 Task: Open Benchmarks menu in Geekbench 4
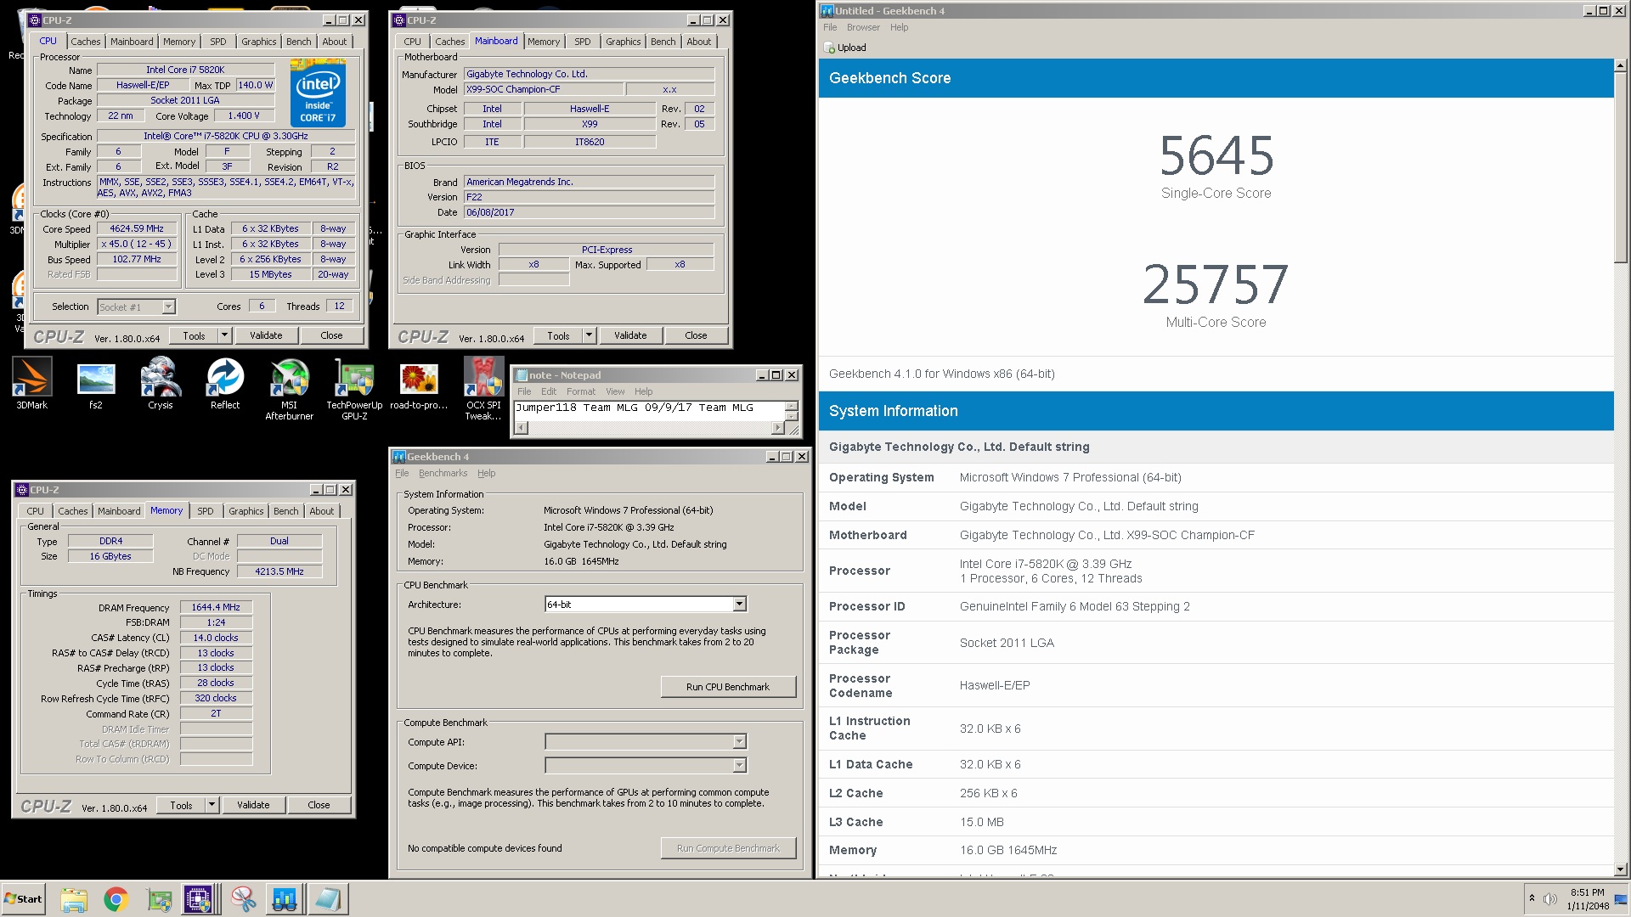click(x=443, y=474)
